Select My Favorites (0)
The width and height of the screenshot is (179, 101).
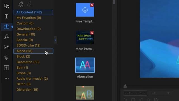[29, 18]
